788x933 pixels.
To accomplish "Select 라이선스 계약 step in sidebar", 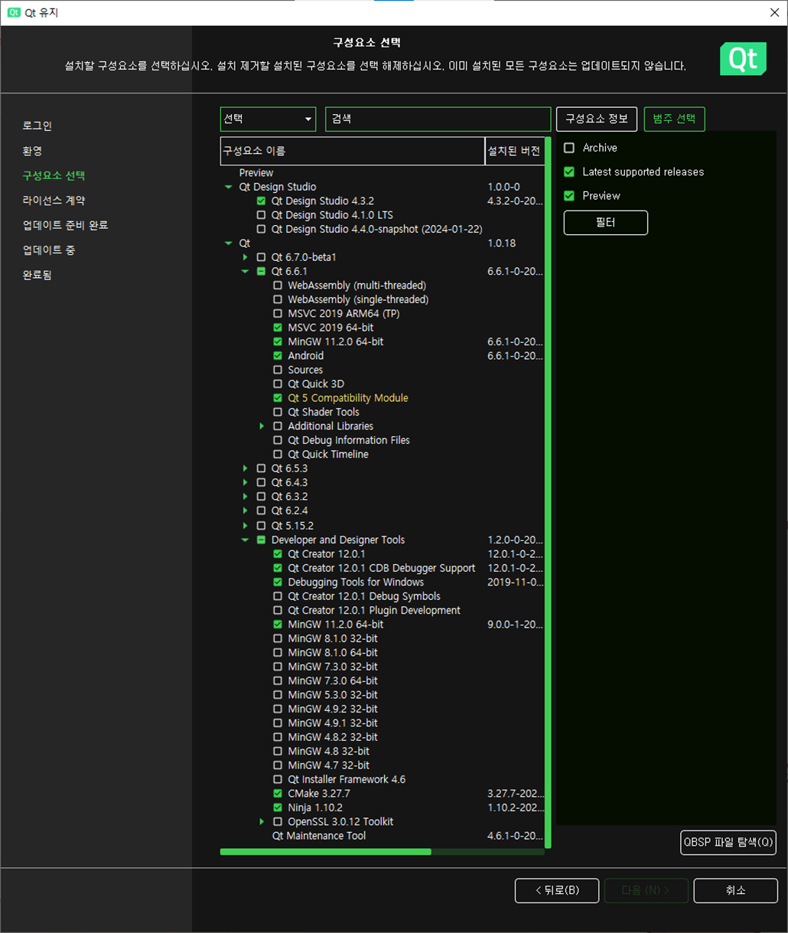I will click(54, 201).
